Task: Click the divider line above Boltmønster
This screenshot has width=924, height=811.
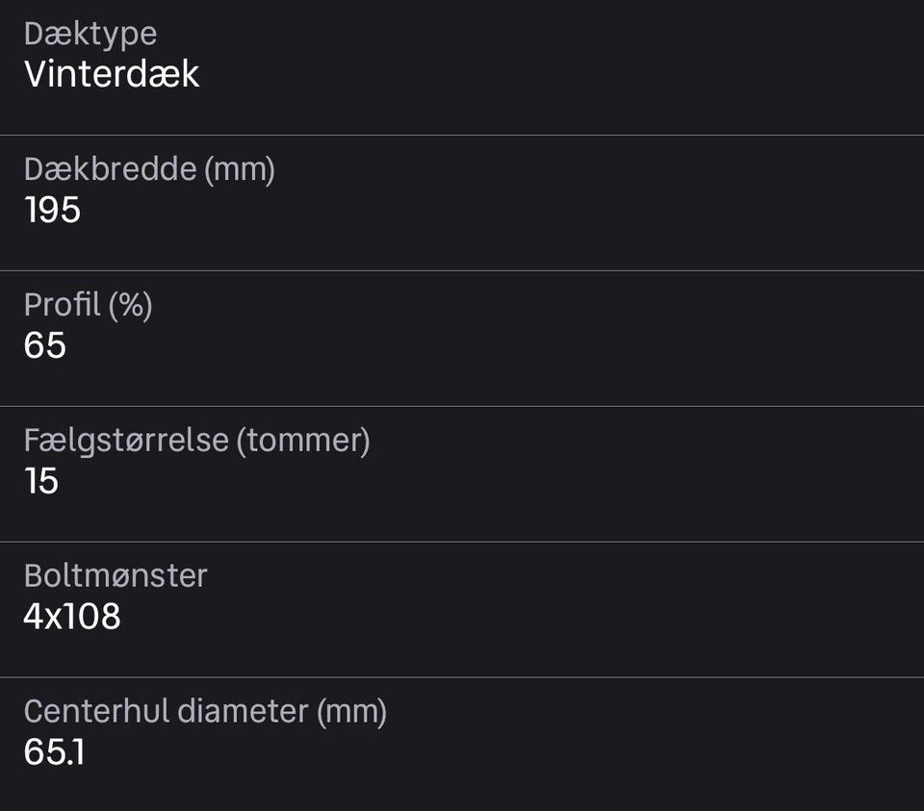Action: (462, 542)
